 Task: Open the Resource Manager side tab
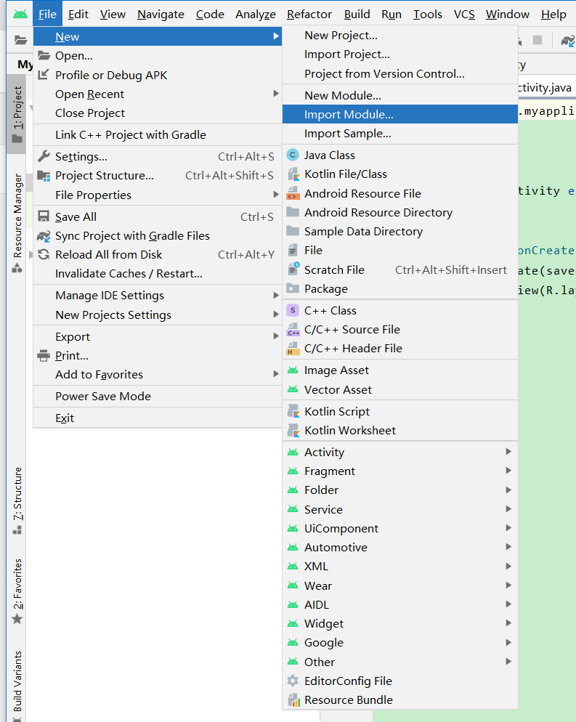(17, 223)
